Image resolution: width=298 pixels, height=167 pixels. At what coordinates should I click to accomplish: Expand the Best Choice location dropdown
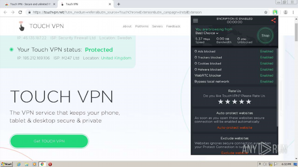point(207,33)
